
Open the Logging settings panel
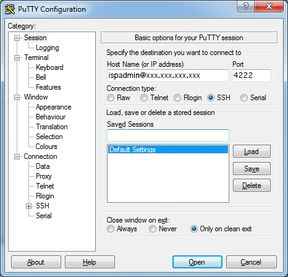click(48, 48)
